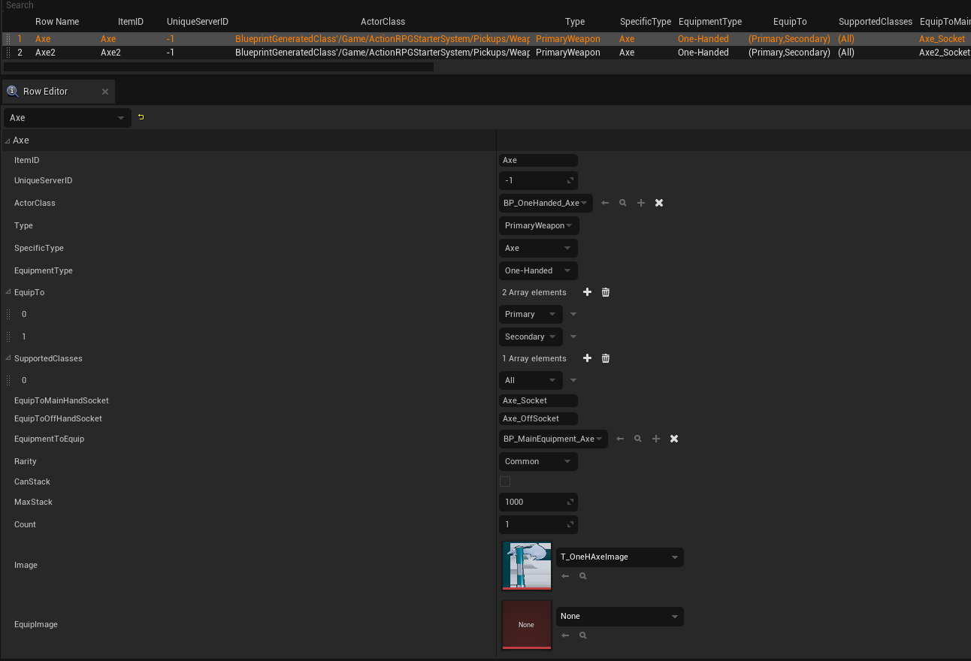Add new blueprint for EquipmentToEquip
Image resolution: width=971 pixels, height=661 pixels.
656,439
